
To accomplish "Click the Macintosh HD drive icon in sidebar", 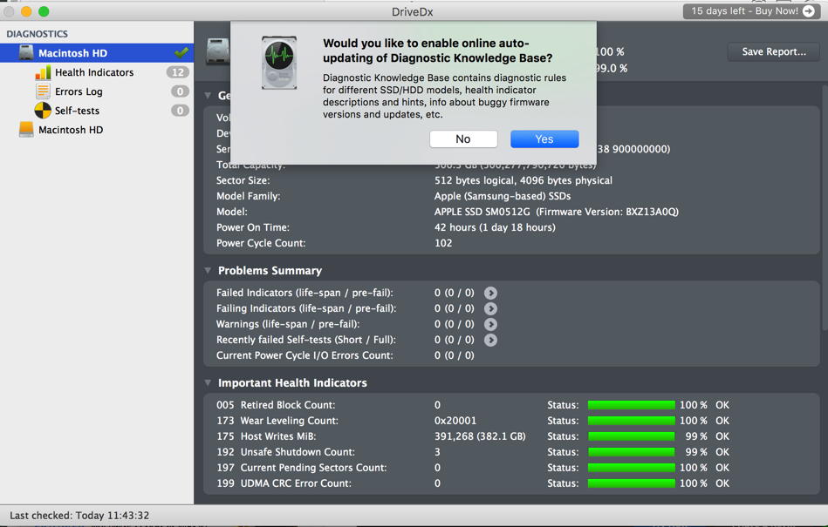I will coord(26,52).
